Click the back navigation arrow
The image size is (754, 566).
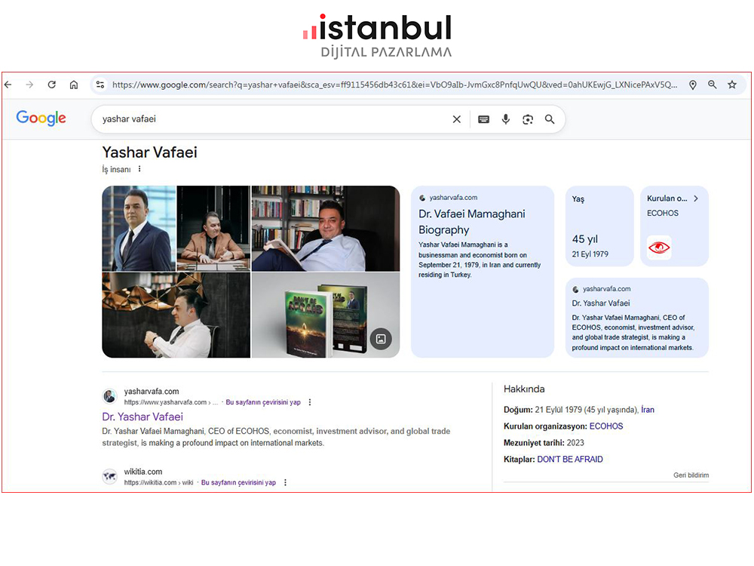pos(8,85)
